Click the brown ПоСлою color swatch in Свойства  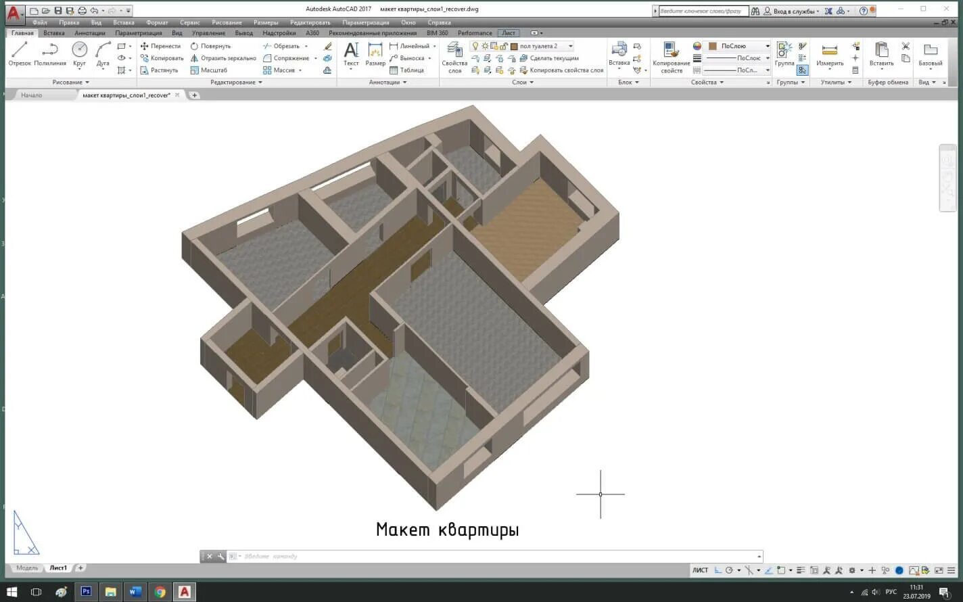(x=712, y=46)
